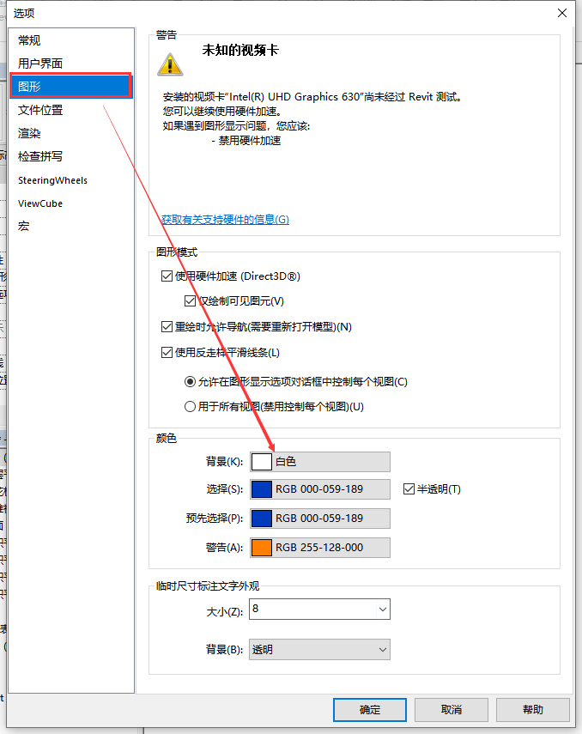Image resolution: width=582 pixels, height=734 pixels.
Task: Click the 确定 button
Action: click(x=369, y=710)
